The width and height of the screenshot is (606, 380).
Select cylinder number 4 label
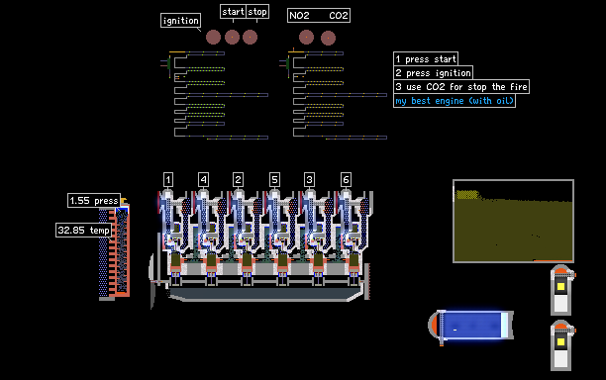click(x=203, y=179)
